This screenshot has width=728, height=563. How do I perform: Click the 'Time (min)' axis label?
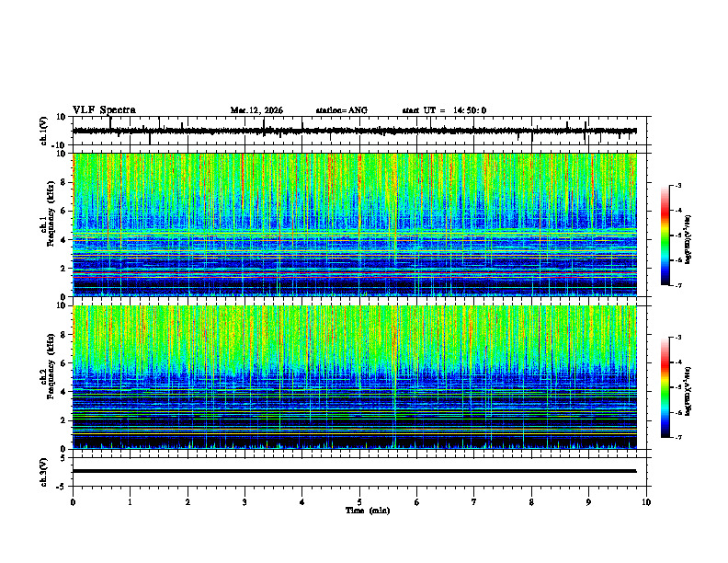368,511
